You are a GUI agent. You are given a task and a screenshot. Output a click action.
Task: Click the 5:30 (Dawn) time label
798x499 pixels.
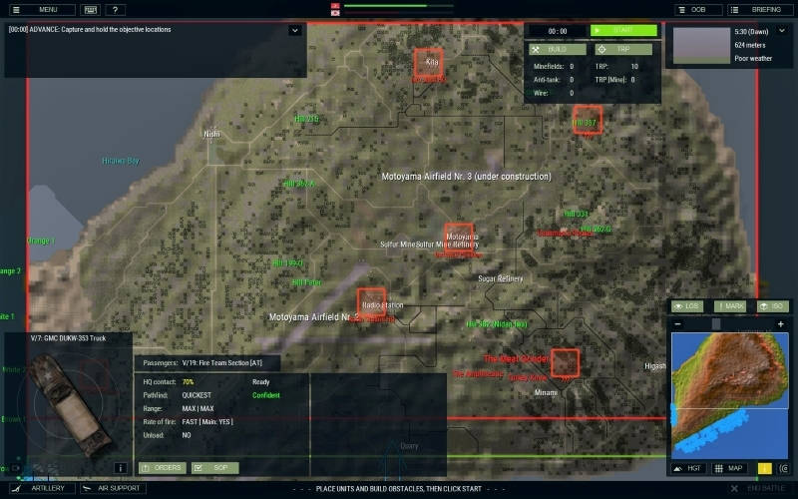click(751, 32)
